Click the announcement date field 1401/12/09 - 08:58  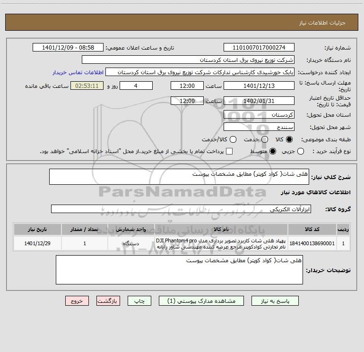coord(68,48)
